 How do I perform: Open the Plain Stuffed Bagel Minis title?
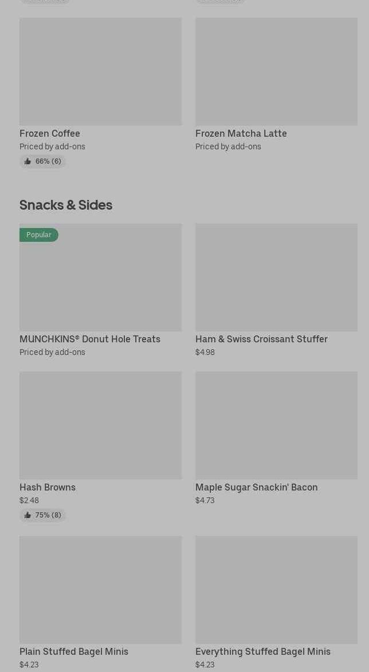[74, 651]
